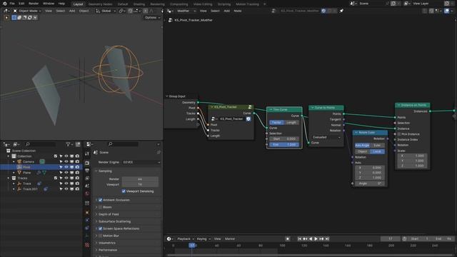
Task: Adjust the Trim Curve End slider
Action: pyautogui.click(x=284, y=144)
